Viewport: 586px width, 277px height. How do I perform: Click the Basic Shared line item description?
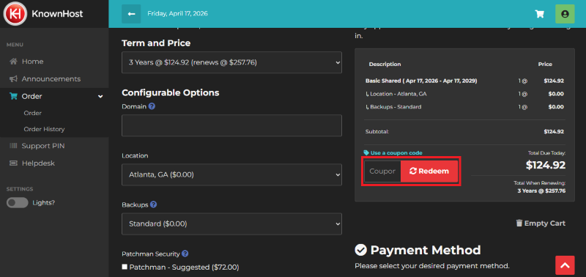pos(421,81)
